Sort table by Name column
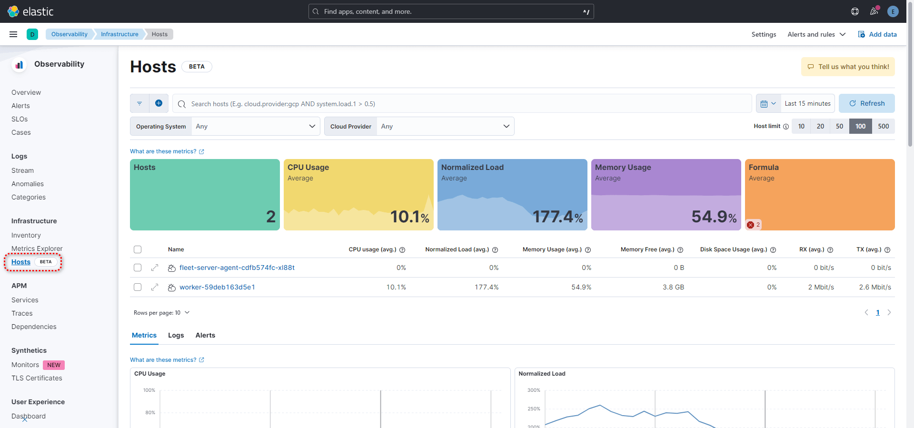Viewport: 914px width, 428px height. click(176, 249)
